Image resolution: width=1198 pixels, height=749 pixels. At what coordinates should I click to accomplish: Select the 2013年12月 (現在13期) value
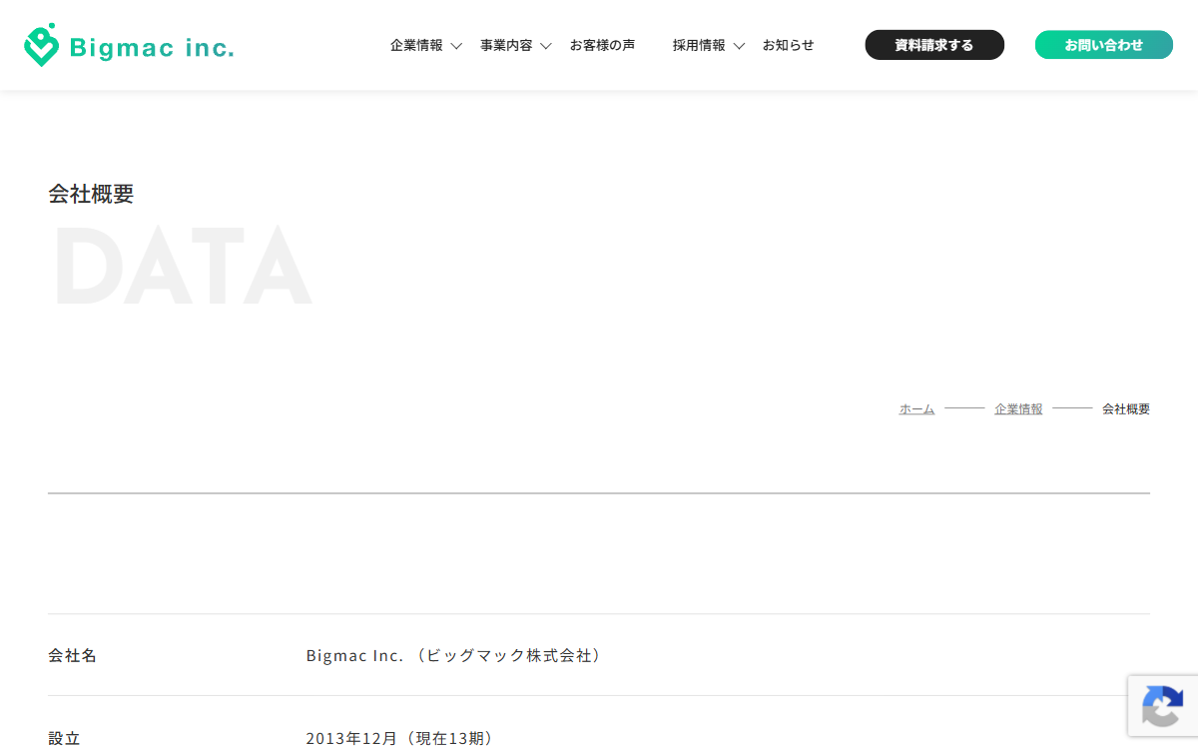[x=400, y=738]
